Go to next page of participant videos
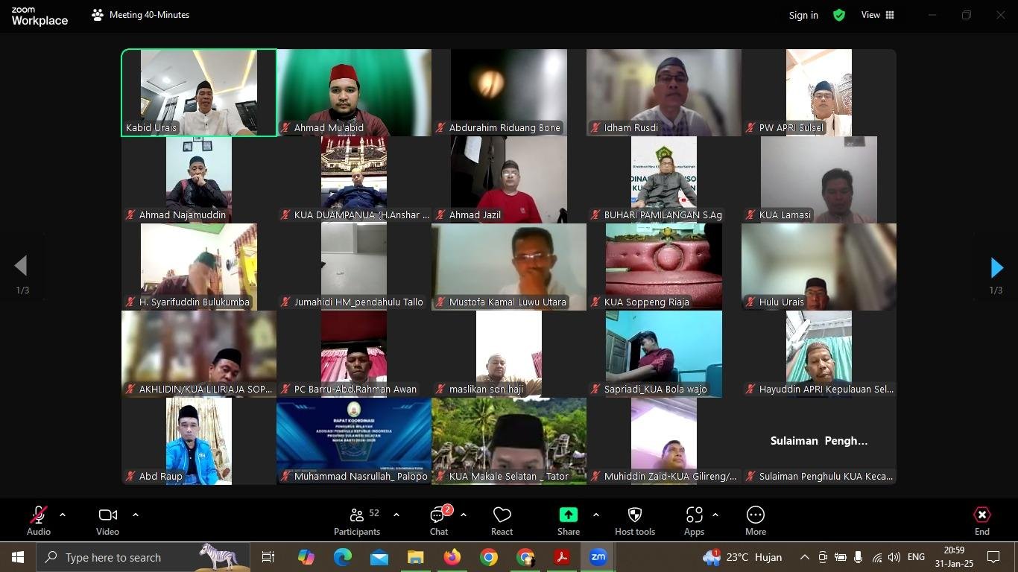Screen dimensions: 1018x572 click(996, 267)
